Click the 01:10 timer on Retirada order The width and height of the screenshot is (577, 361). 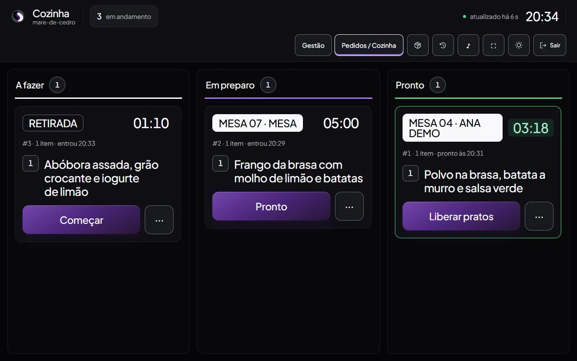(151, 123)
